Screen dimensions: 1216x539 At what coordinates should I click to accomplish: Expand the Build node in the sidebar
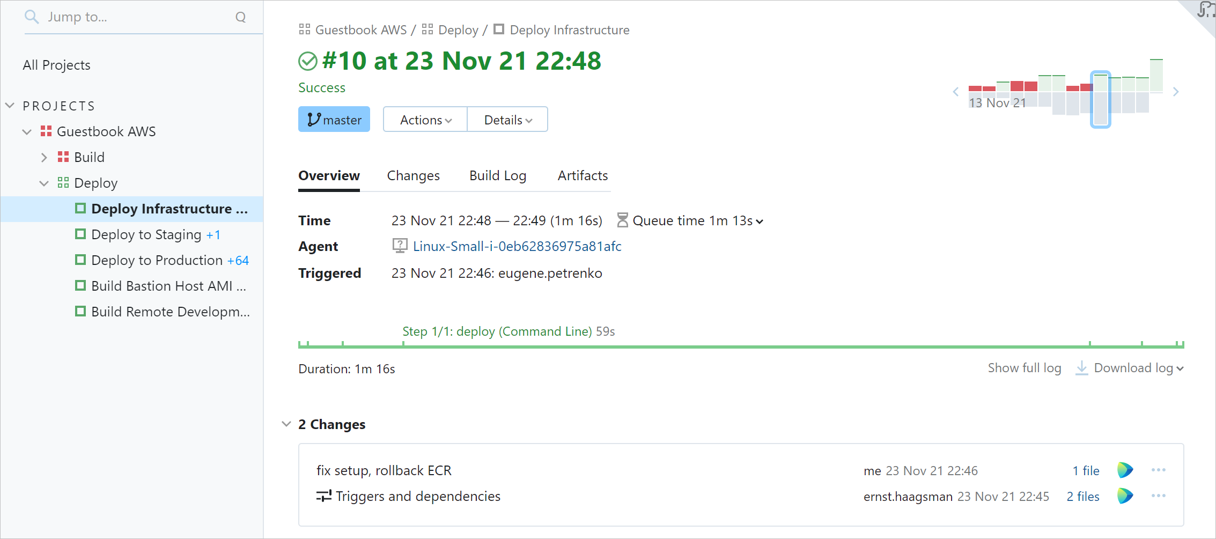(x=44, y=157)
